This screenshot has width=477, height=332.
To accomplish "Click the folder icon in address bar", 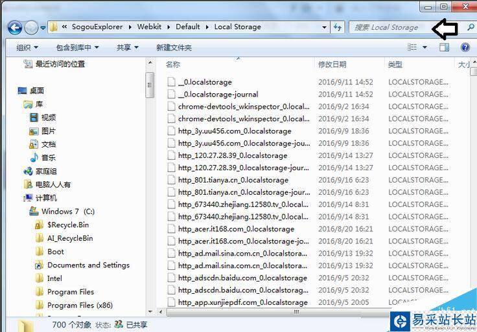I will (54, 27).
